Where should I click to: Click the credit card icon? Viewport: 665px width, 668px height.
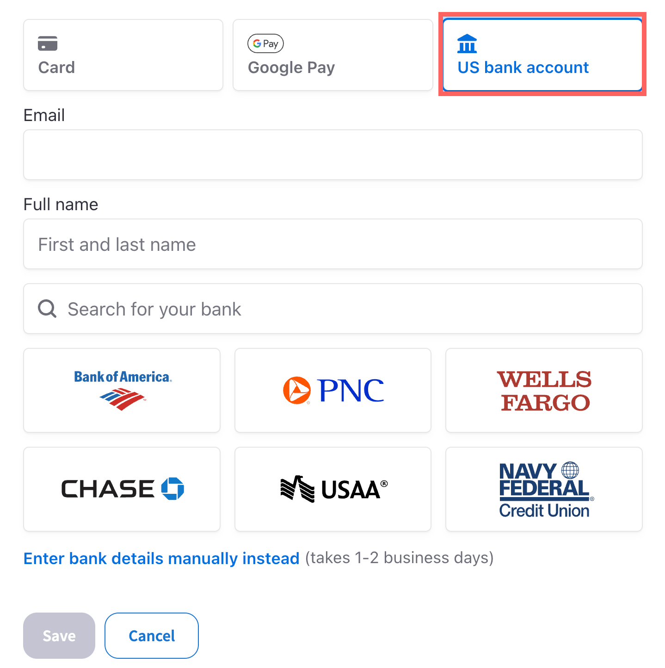[x=48, y=43]
